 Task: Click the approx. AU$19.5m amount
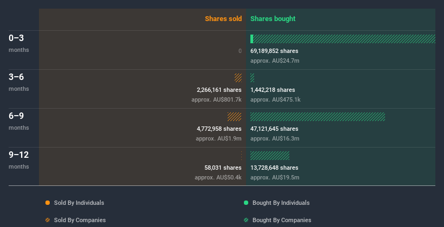coord(275,177)
